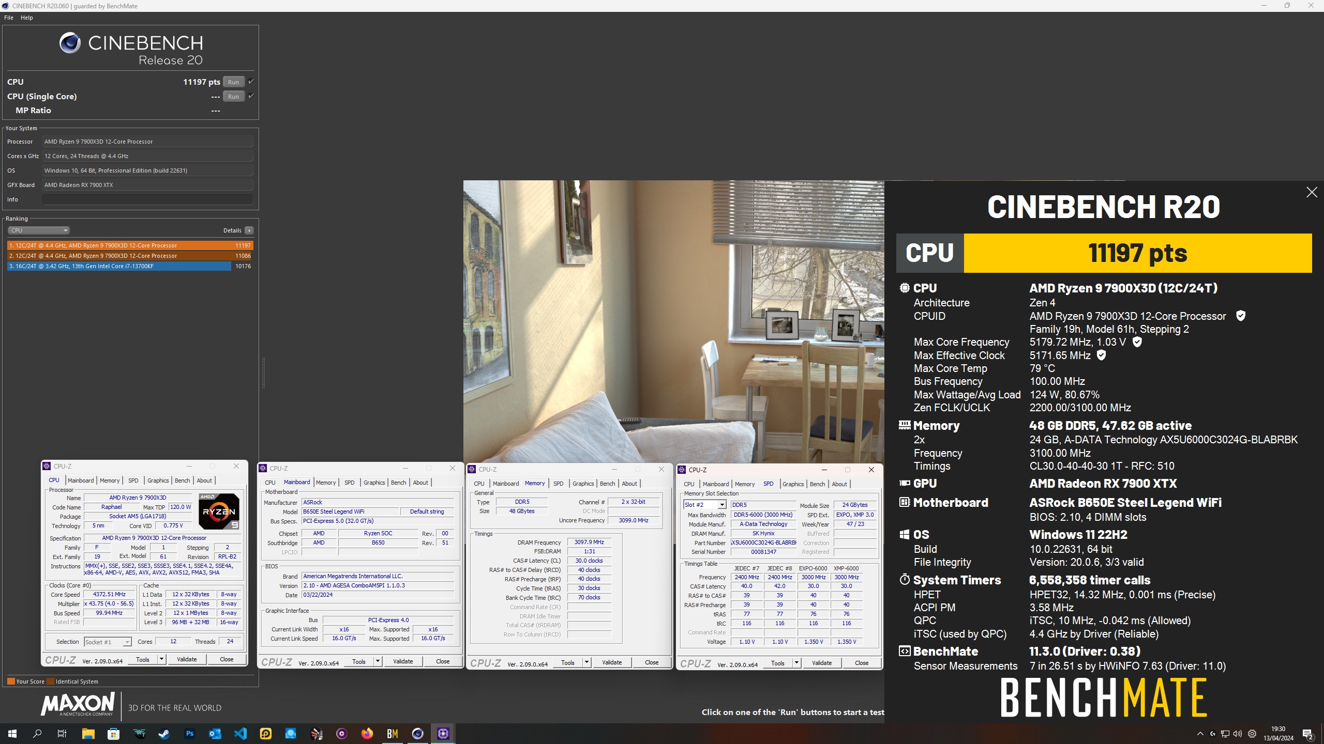The width and height of the screenshot is (1324, 744).
Task: Run the CPU multi-core test
Action: coord(233,82)
